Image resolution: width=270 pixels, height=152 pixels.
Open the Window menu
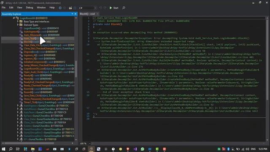41,8
